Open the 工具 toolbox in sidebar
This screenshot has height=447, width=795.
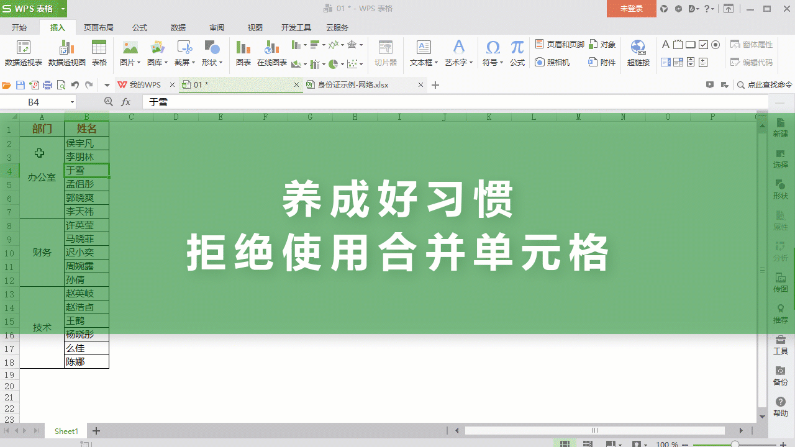coord(781,345)
